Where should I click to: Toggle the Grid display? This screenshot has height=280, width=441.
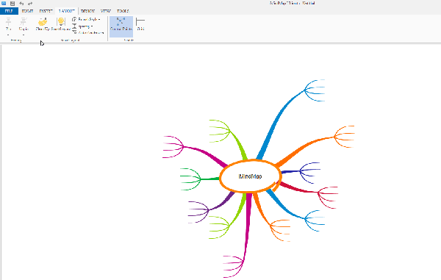point(140,24)
